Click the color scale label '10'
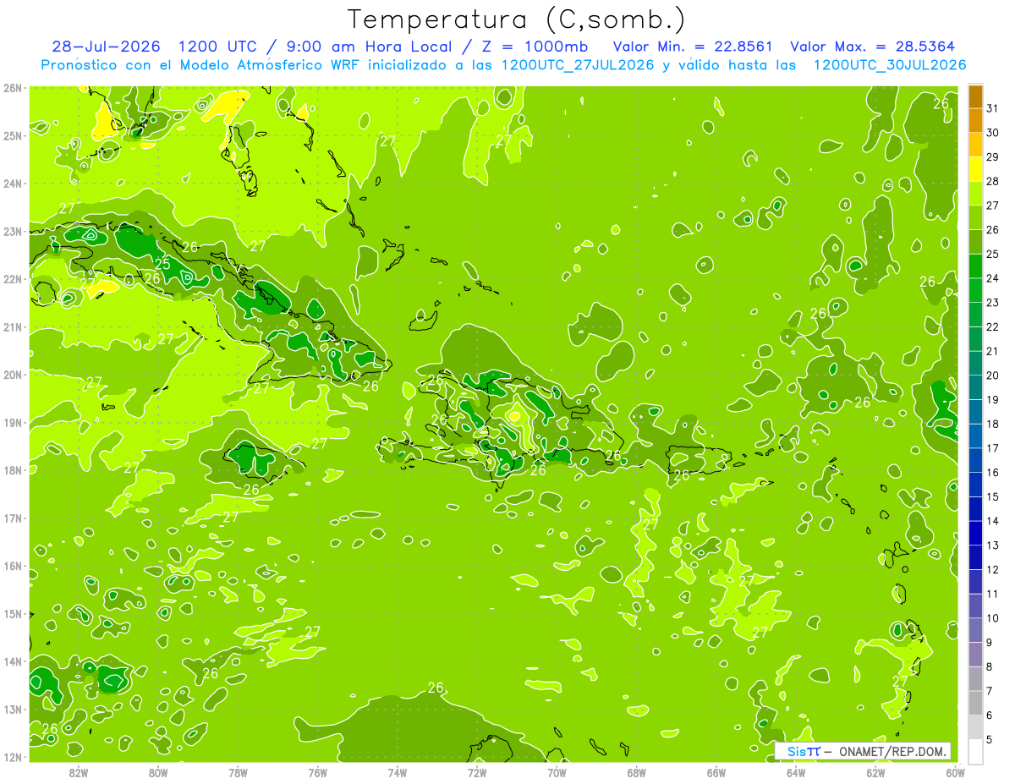Screen dimensions: 1015x784 point(992,618)
